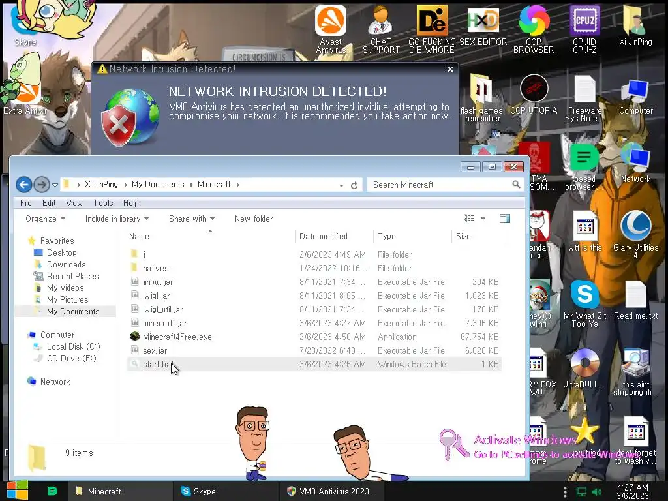
Task: Launch the SEX EDITOR HxD icon
Action: pos(483,26)
